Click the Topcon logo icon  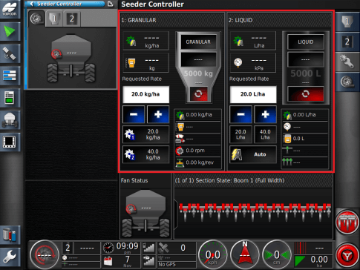pos(10,9)
